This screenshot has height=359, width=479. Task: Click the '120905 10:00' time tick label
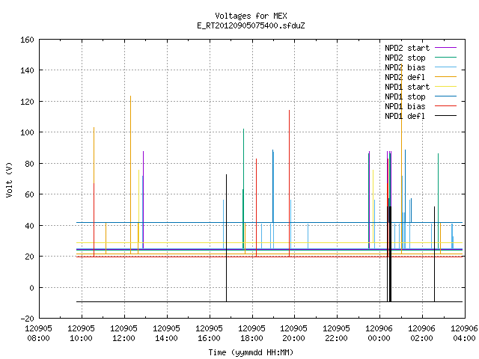(82, 334)
